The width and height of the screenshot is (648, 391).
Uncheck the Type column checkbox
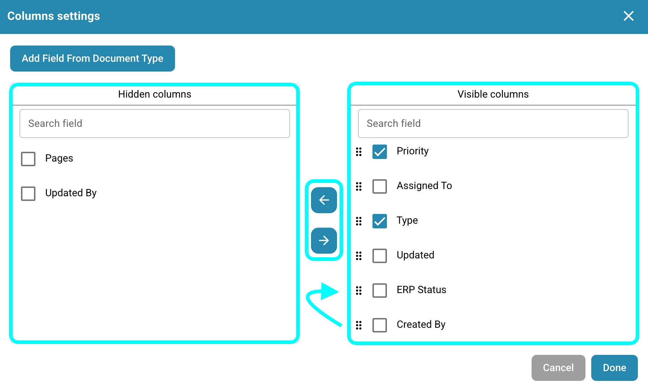coord(379,221)
